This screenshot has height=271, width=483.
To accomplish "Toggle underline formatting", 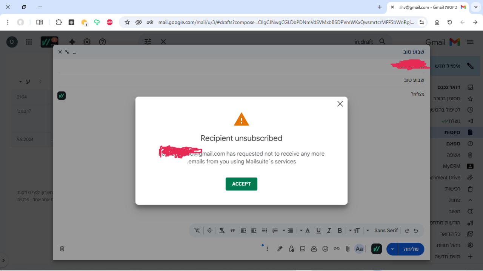I will tap(318, 230).
